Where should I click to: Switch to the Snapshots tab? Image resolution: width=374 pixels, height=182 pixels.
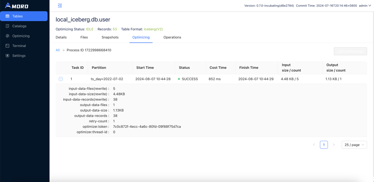coord(110,37)
